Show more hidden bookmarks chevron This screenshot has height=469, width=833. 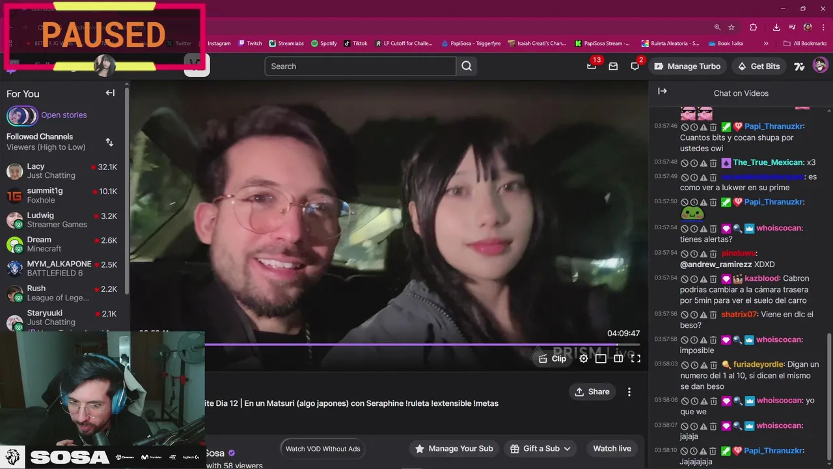click(766, 44)
